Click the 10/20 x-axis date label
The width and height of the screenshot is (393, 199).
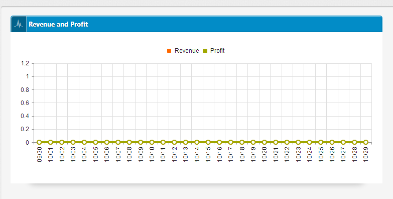pos(265,154)
